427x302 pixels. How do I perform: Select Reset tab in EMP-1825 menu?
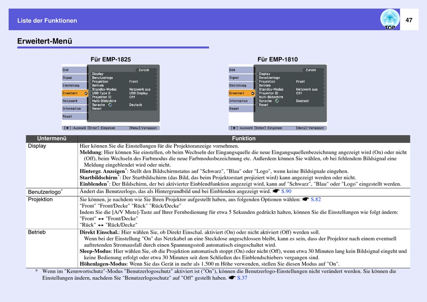pyautogui.click(x=74, y=116)
